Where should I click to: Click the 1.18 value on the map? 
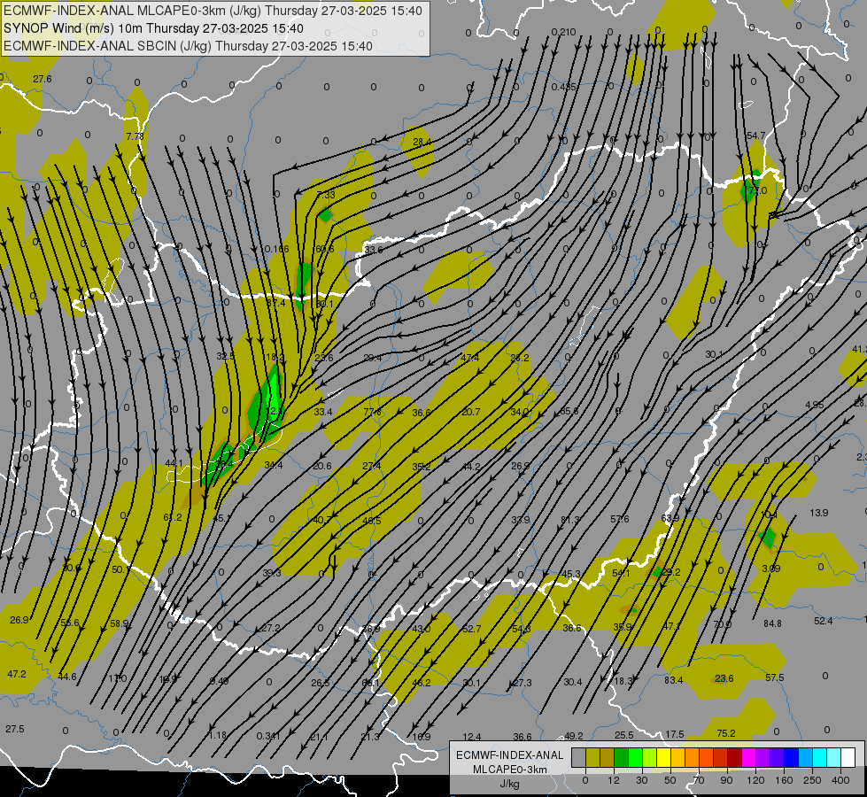pyautogui.click(x=218, y=736)
